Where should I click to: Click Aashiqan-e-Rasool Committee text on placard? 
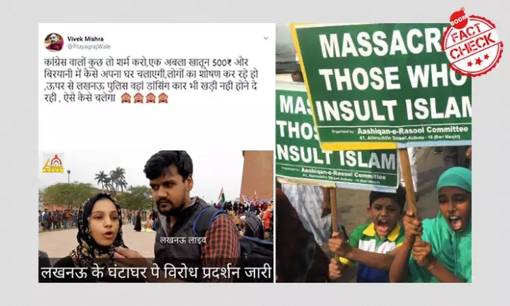413,130
